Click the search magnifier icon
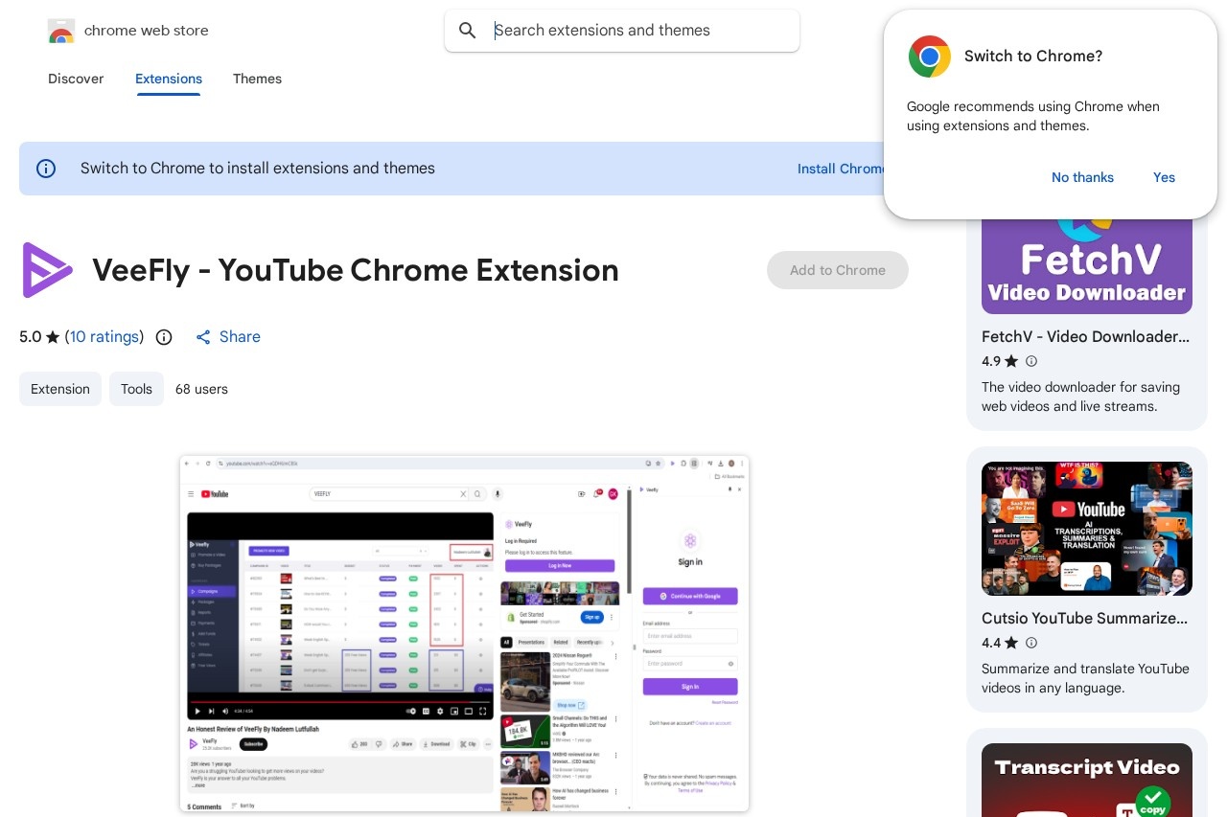Viewport: 1227px width, 817px height. click(x=468, y=31)
